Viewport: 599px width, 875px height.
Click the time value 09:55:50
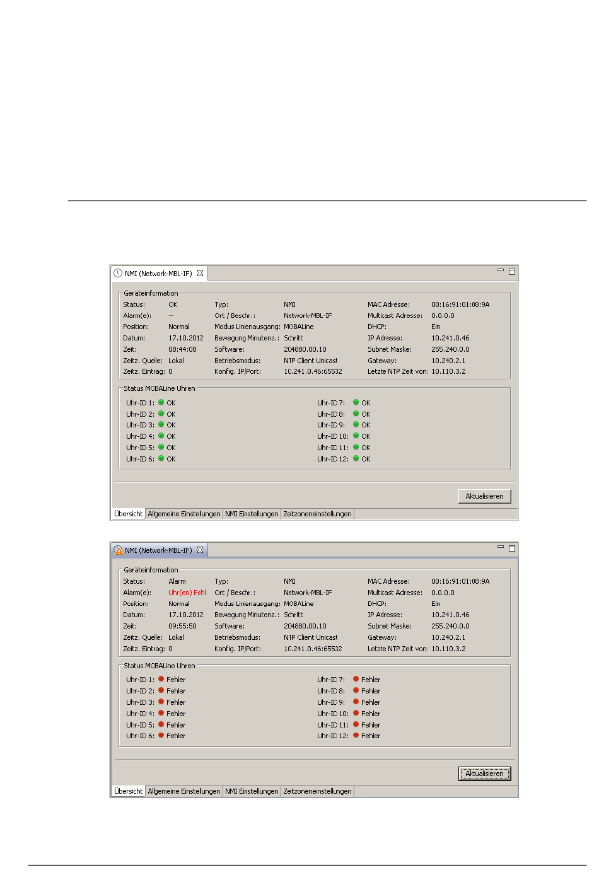tap(182, 626)
